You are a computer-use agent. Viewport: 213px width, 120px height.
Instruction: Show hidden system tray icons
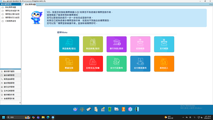click(x=183, y=117)
